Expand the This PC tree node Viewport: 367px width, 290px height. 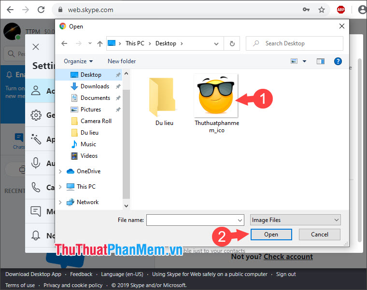click(60, 187)
